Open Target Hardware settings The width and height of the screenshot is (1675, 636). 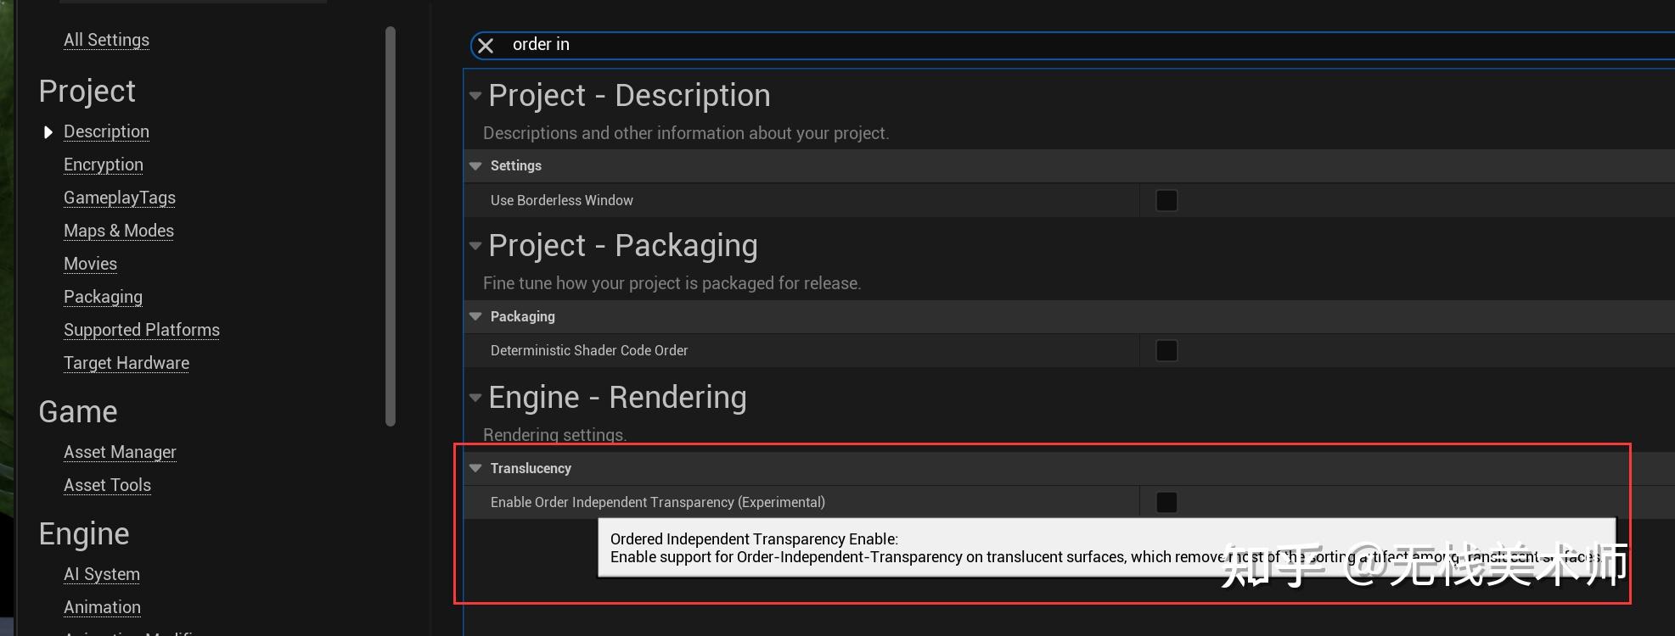coord(126,363)
